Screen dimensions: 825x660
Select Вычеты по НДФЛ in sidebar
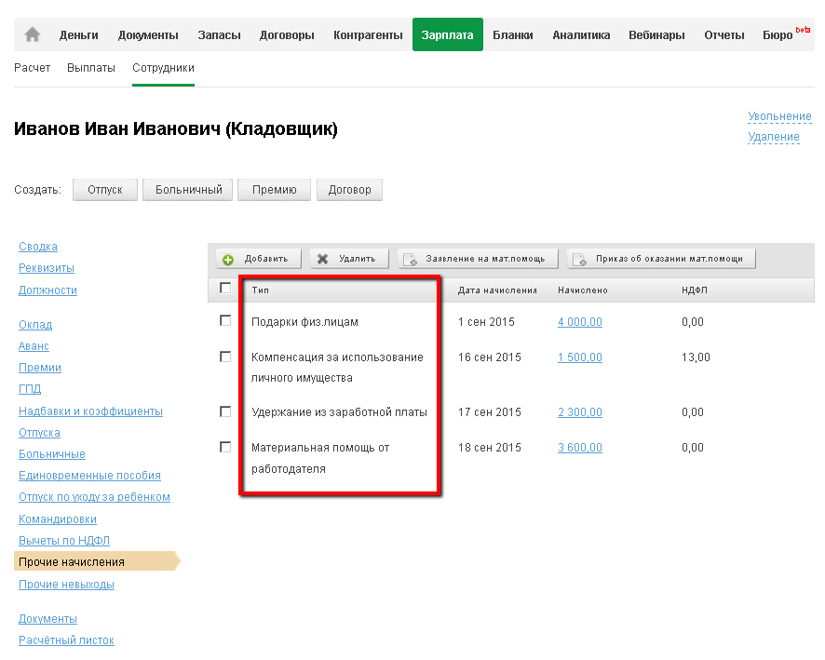(x=65, y=541)
